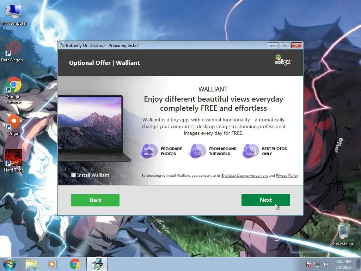Click the green Next button
Image resolution: width=361 pixels, height=271 pixels.
point(266,200)
